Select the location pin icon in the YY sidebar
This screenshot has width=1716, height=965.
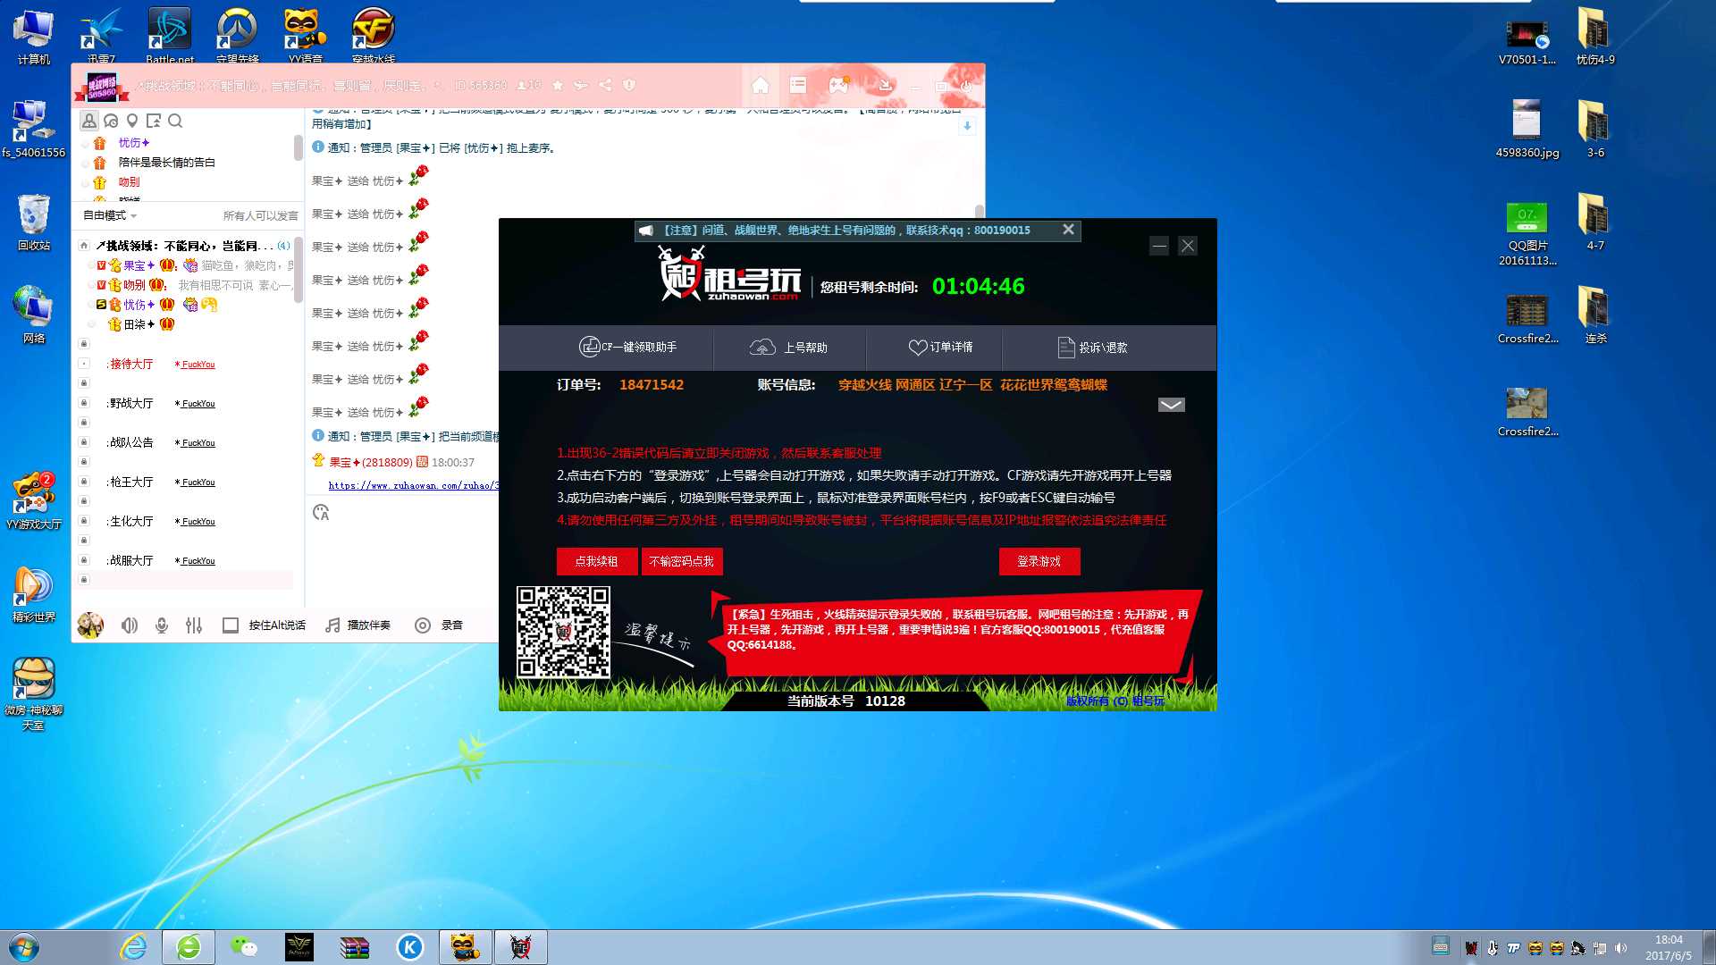(132, 121)
